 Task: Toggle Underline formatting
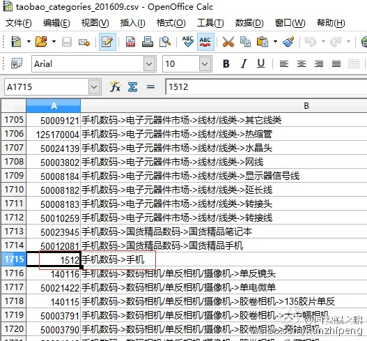(261, 63)
